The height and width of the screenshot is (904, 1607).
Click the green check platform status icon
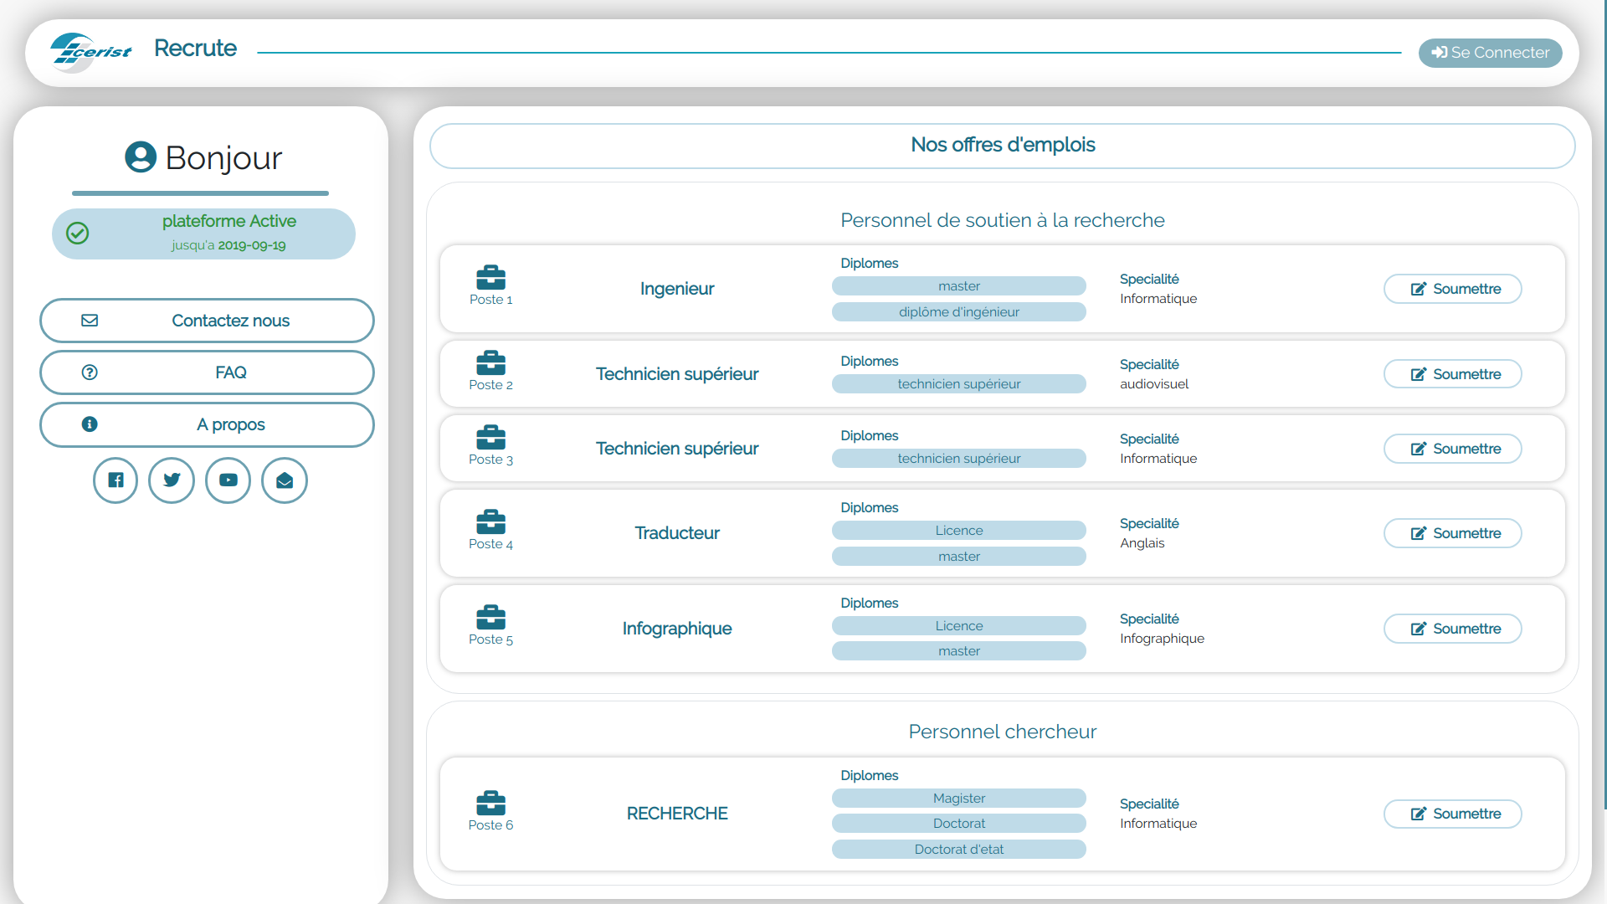[x=78, y=234]
